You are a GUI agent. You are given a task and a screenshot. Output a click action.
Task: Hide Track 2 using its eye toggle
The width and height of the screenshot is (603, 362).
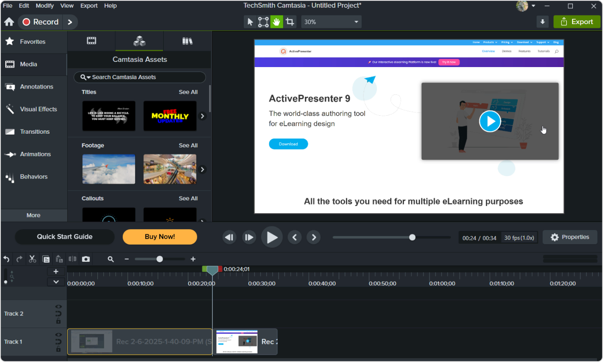(59, 307)
